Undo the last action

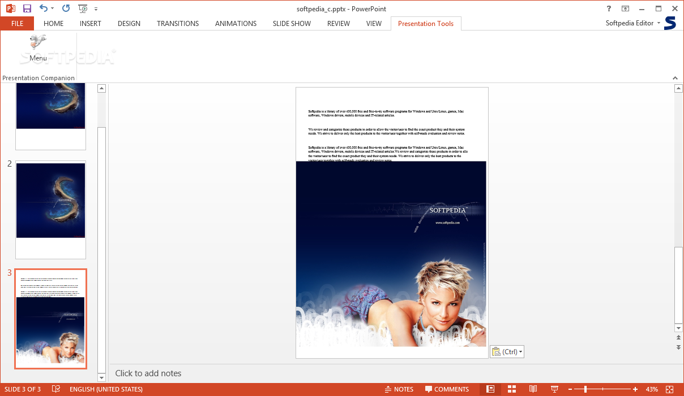click(44, 8)
